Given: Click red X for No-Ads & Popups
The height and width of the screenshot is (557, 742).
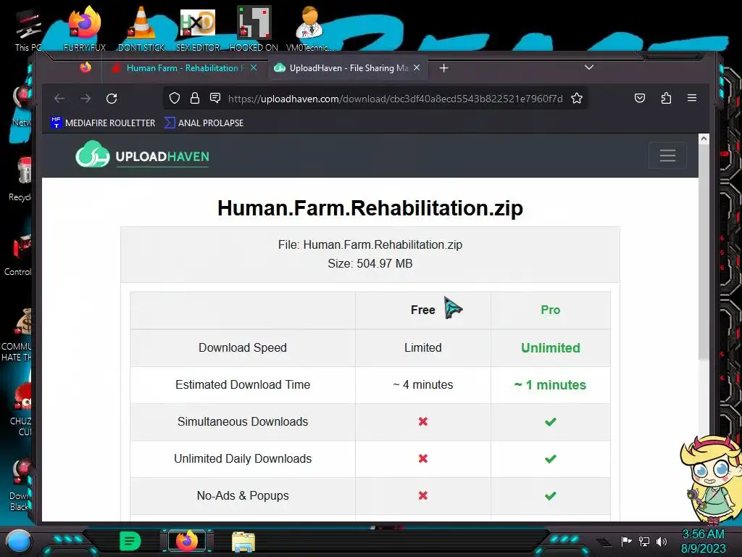Looking at the screenshot, I should pos(423,495).
